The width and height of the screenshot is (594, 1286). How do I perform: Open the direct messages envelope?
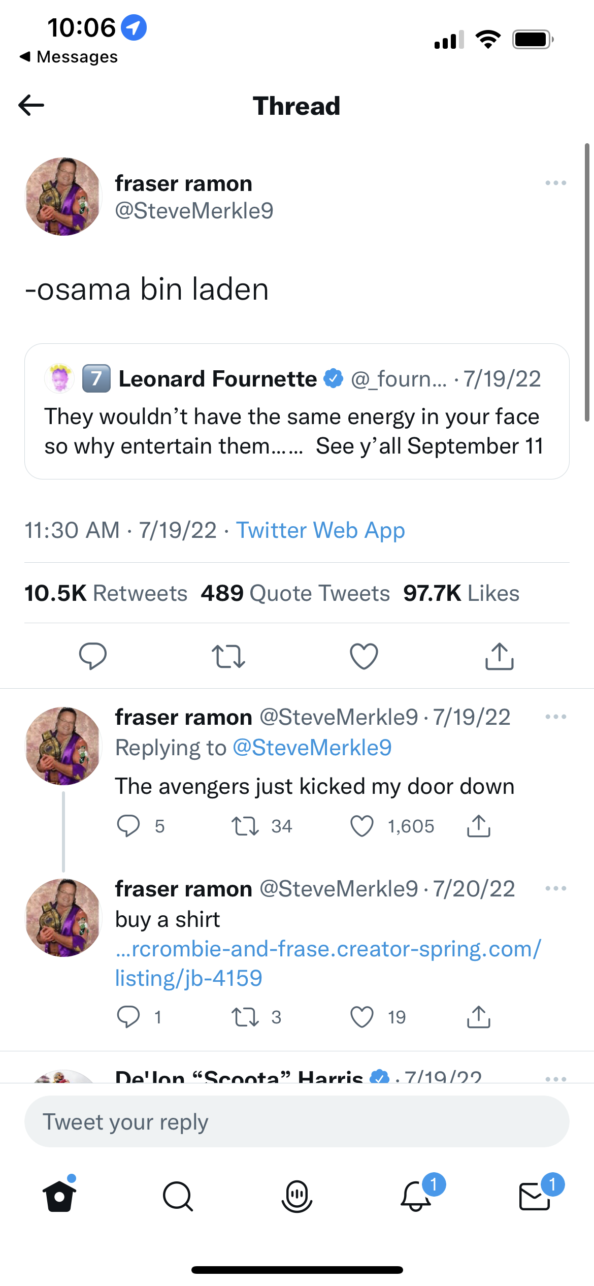(x=535, y=1196)
